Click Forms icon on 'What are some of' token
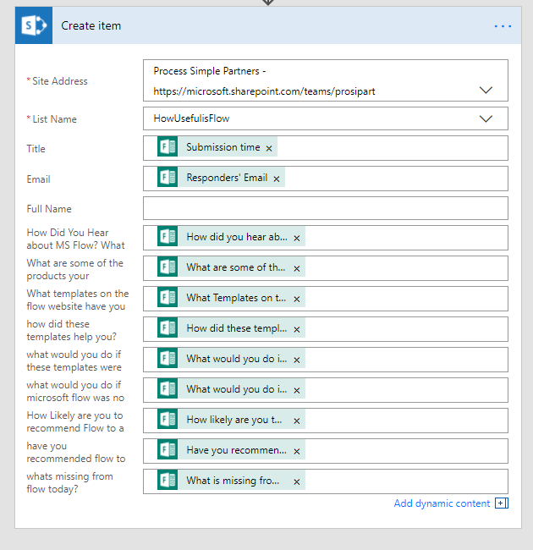533x550 pixels. [168, 267]
